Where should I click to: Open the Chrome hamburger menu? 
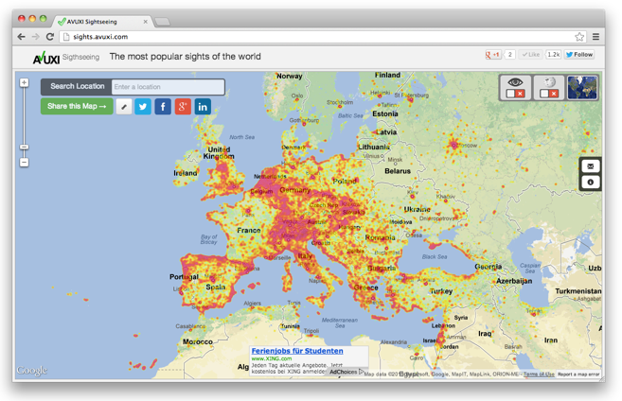[595, 37]
